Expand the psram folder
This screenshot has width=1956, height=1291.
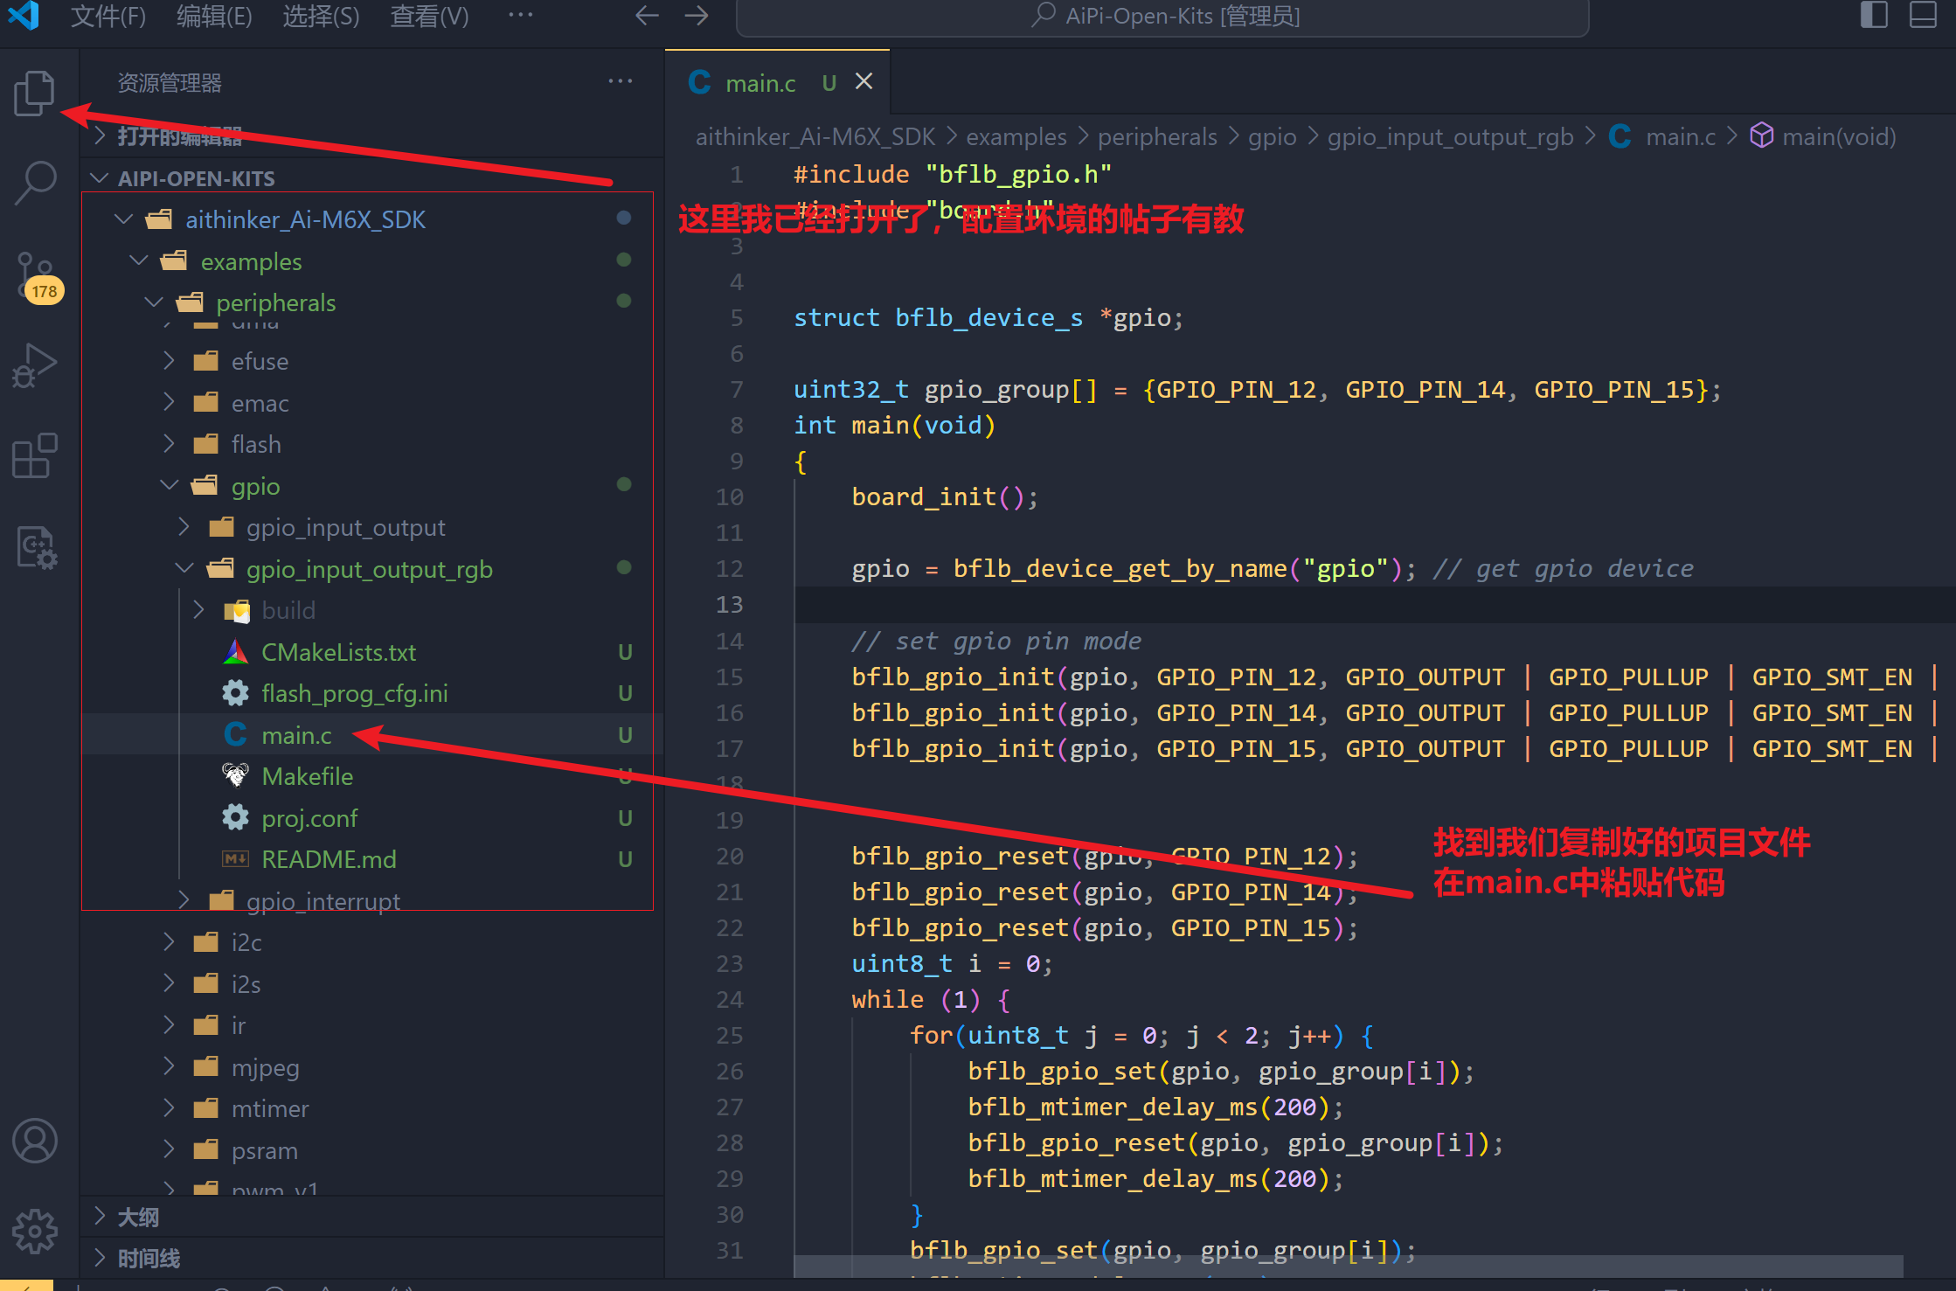(x=372, y=1150)
